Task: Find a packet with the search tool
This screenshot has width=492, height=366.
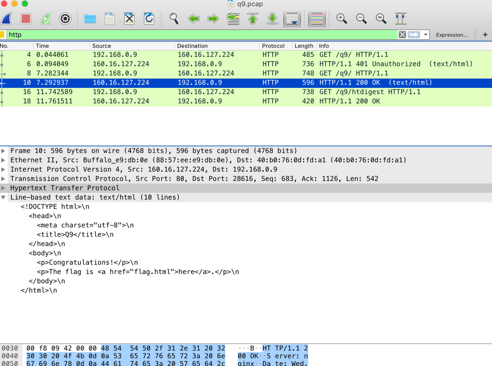Action: click(174, 19)
